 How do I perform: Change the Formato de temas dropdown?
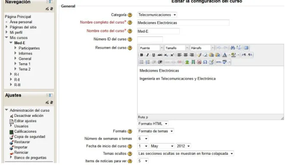(x=156, y=131)
